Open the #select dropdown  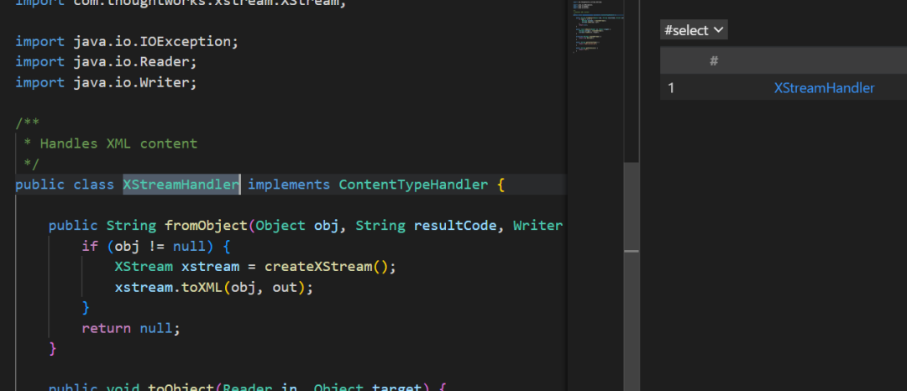coord(694,30)
